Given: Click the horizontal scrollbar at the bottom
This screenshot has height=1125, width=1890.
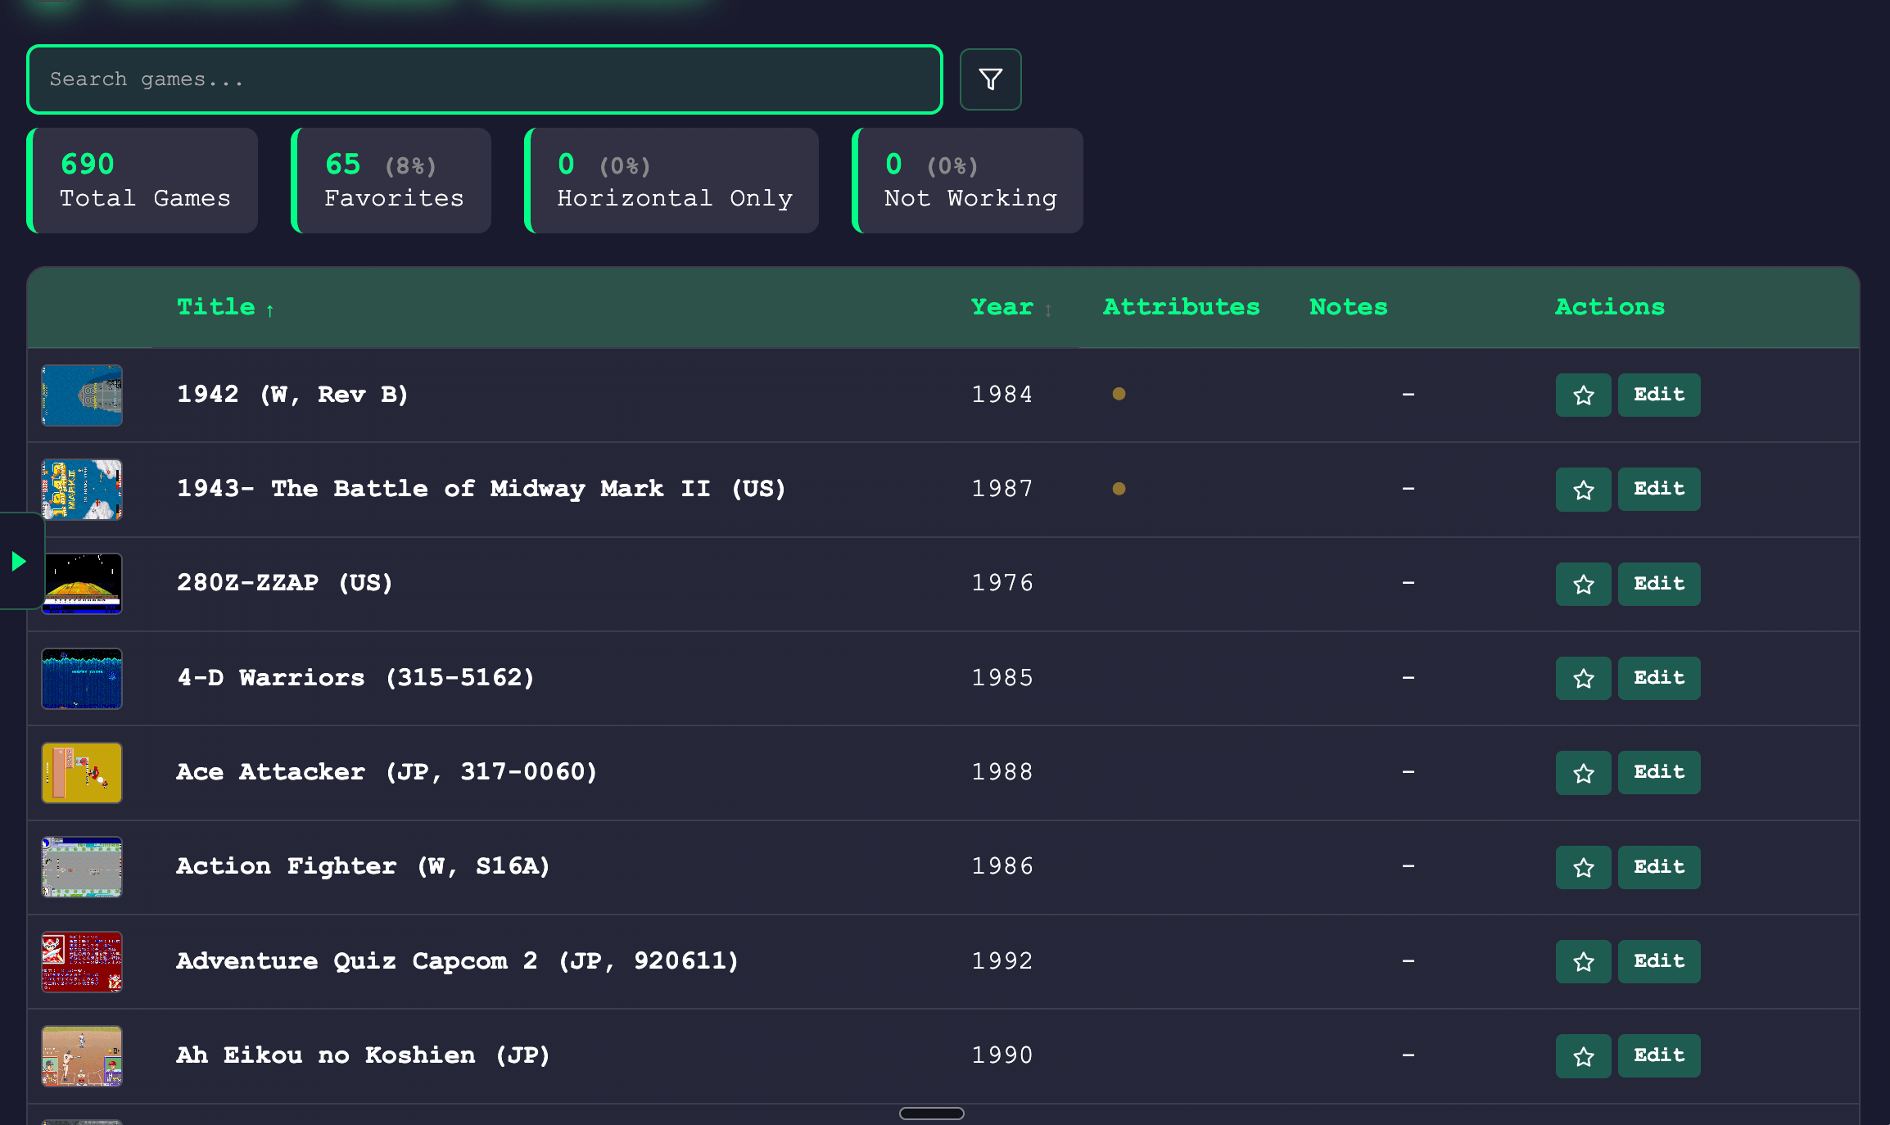Looking at the screenshot, I should 931,1113.
